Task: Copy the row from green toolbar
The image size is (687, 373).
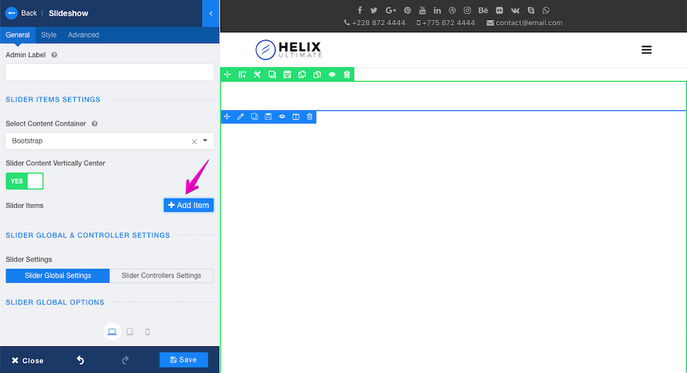Action: pos(302,75)
